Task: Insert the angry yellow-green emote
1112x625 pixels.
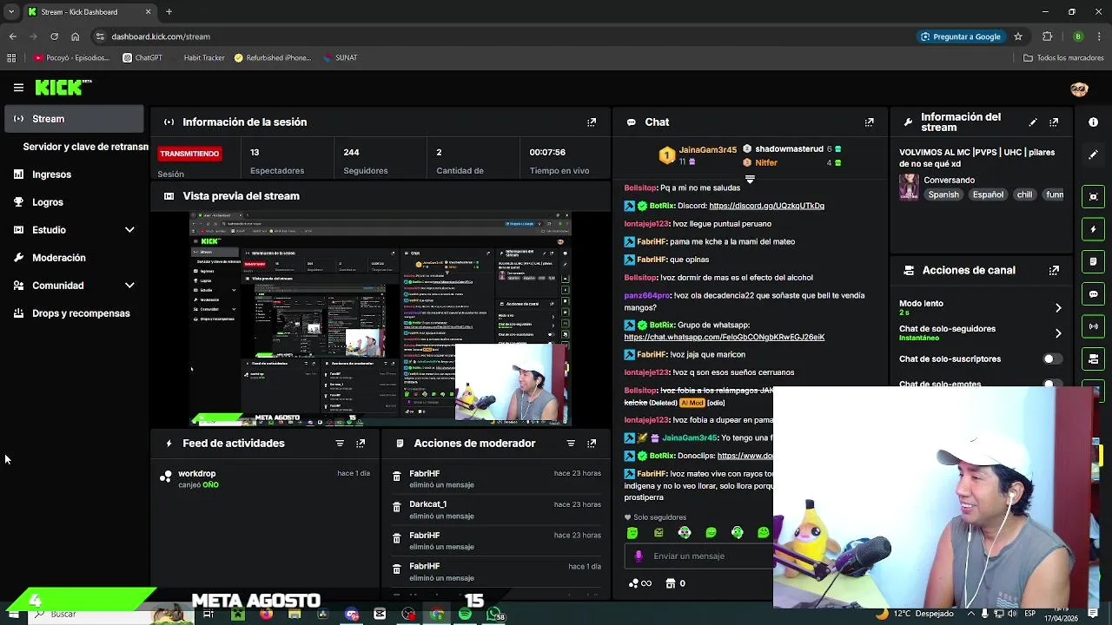Action: click(659, 532)
